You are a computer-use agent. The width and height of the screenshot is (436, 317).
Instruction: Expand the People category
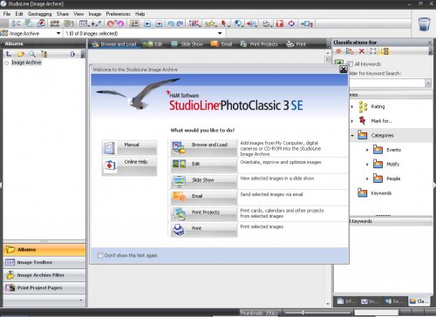tap(367, 179)
